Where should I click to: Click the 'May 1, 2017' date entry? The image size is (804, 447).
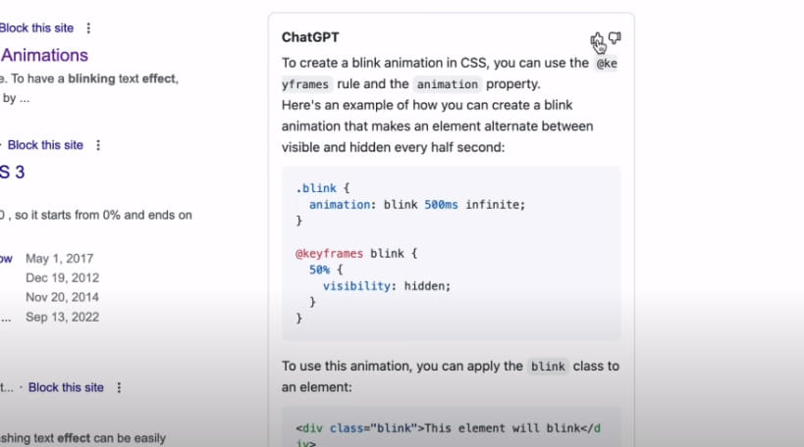pyautogui.click(x=60, y=259)
